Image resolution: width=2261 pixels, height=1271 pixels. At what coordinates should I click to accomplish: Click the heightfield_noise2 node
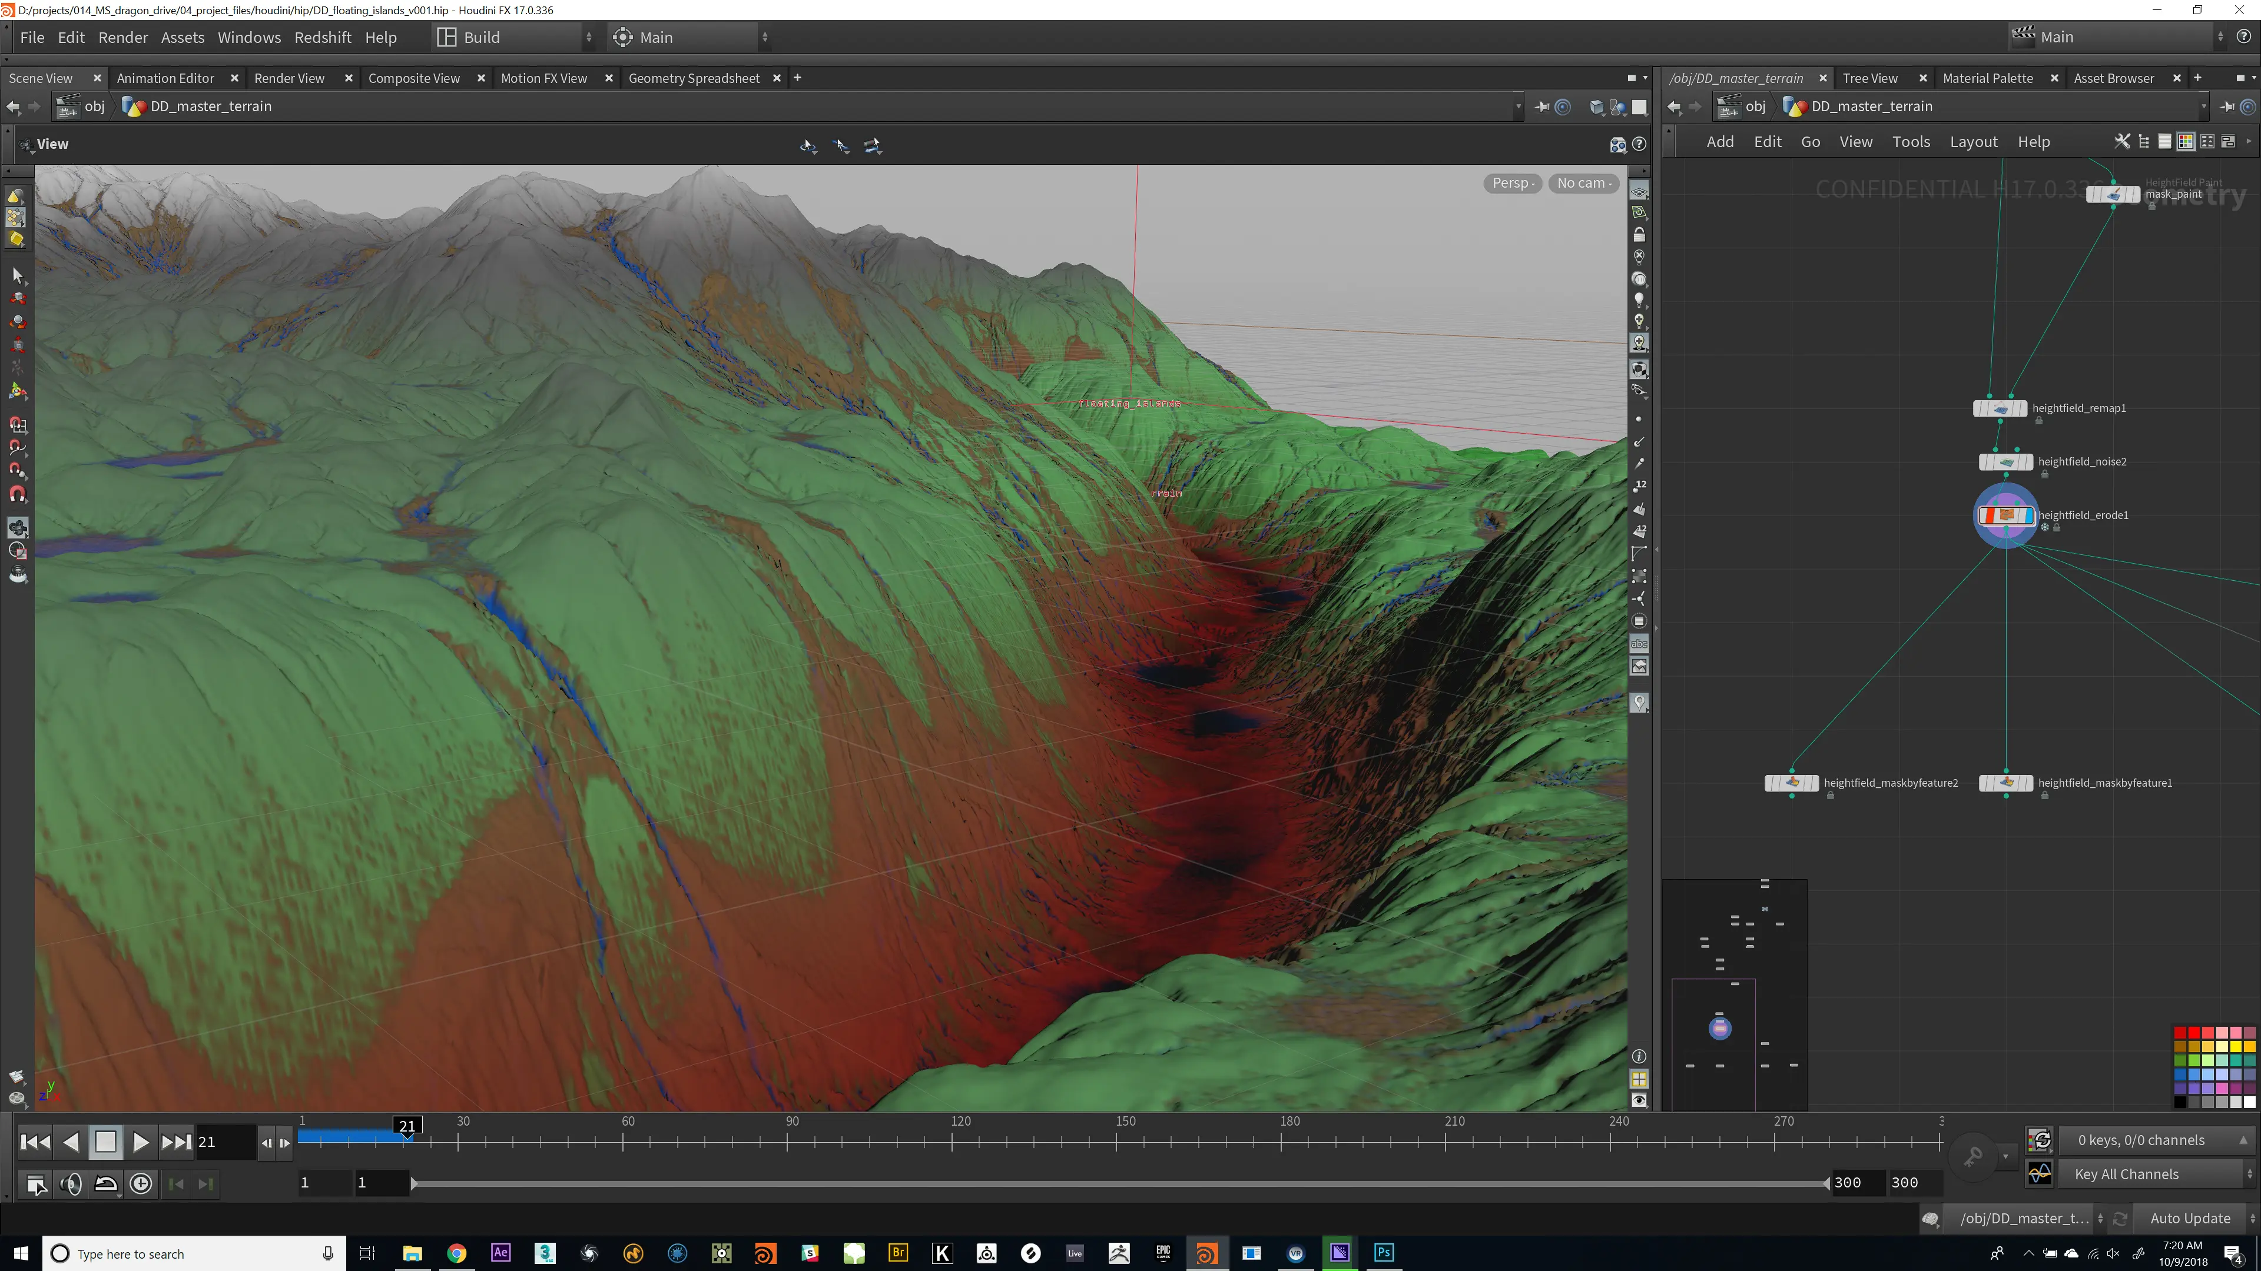click(x=2005, y=461)
